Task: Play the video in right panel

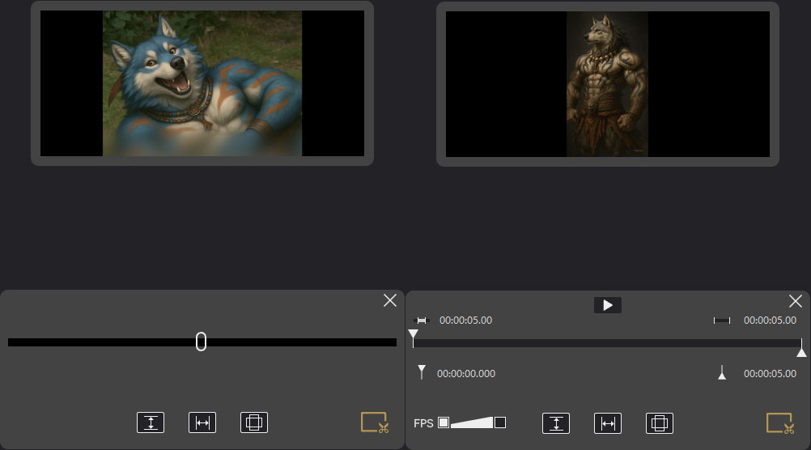Action: tap(608, 305)
